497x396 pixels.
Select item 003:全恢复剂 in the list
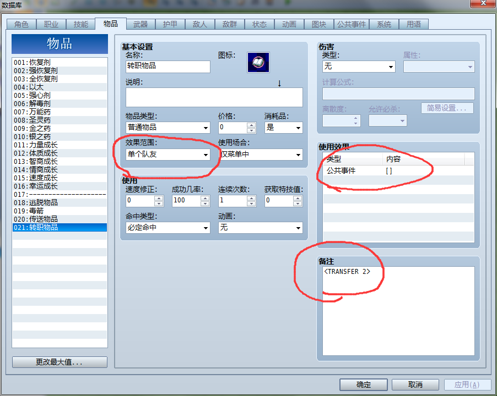pyautogui.click(x=60, y=79)
